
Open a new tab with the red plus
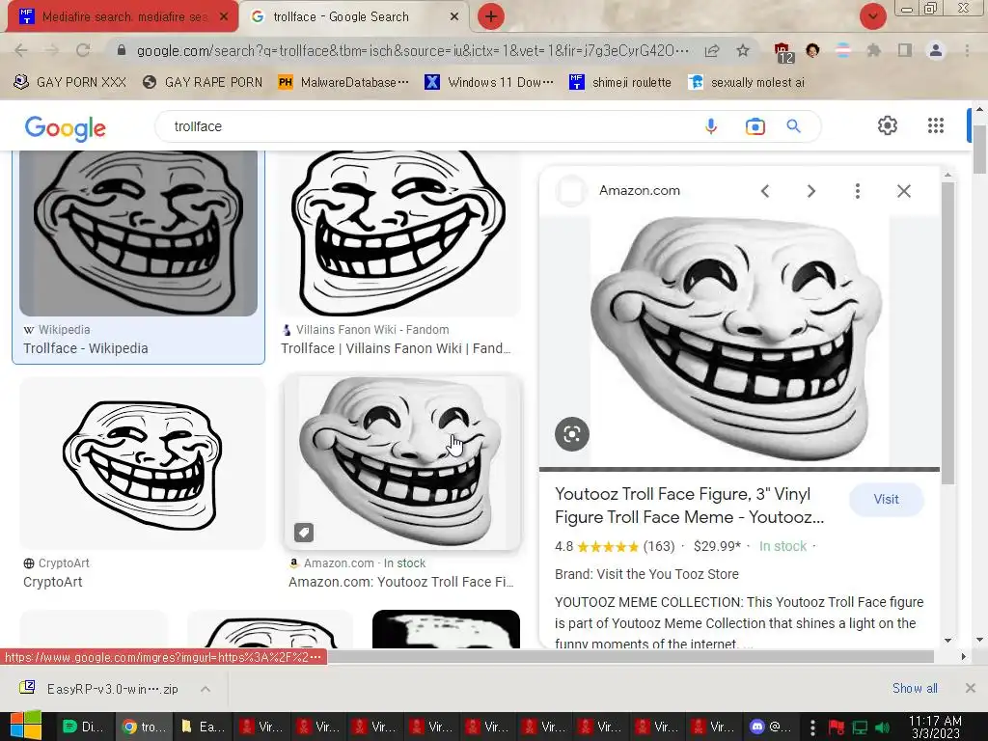tap(491, 17)
